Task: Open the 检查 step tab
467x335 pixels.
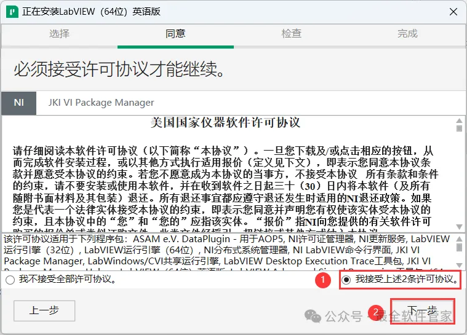Action: pyautogui.click(x=291, y=34)
